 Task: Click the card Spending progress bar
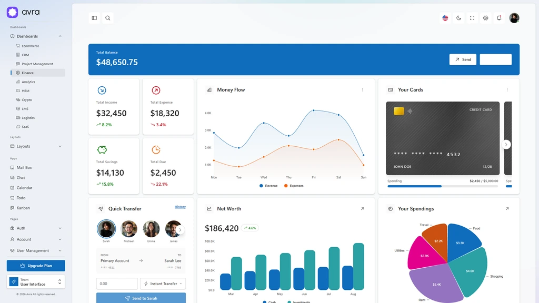443,186
